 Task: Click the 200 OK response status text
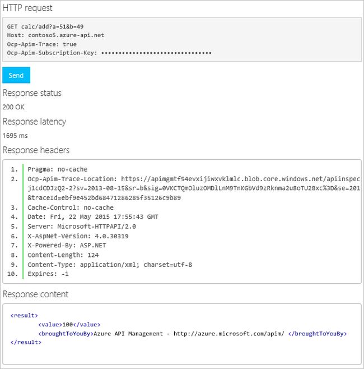(x=13, y=107)
